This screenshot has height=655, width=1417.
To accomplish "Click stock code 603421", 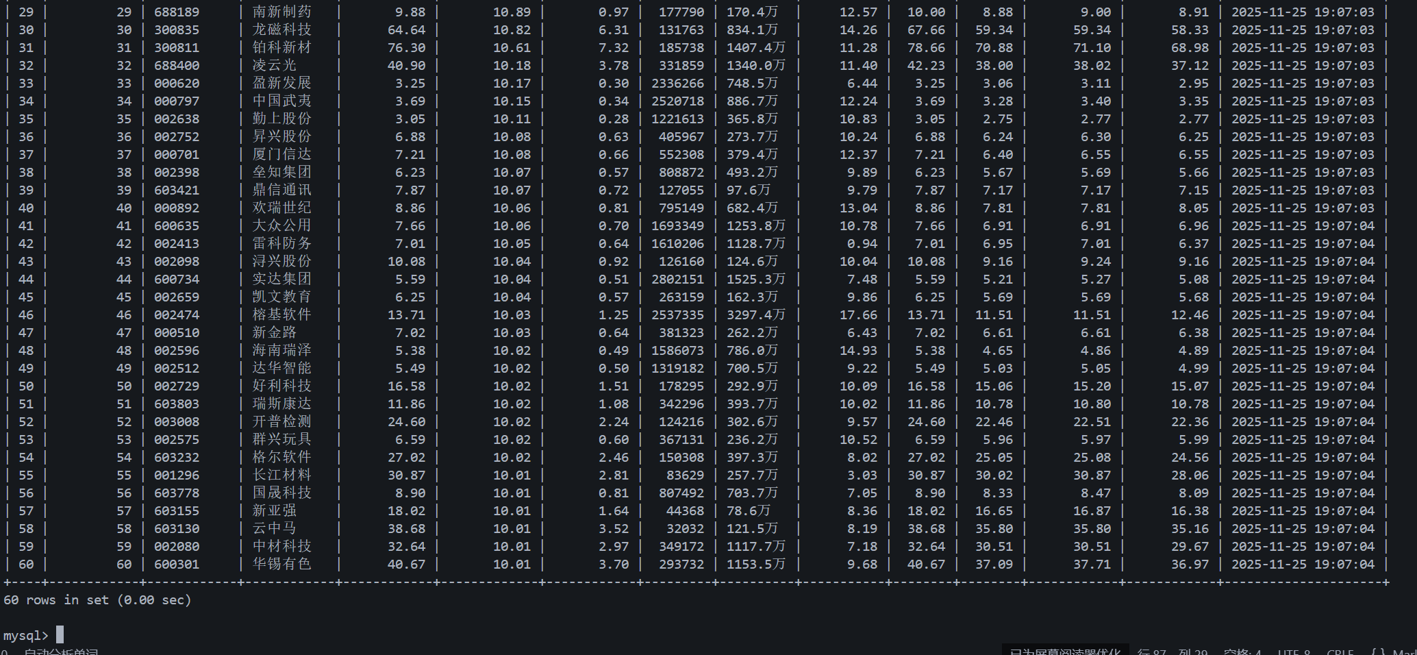I will pyautogui.click(x=177, y=190).
